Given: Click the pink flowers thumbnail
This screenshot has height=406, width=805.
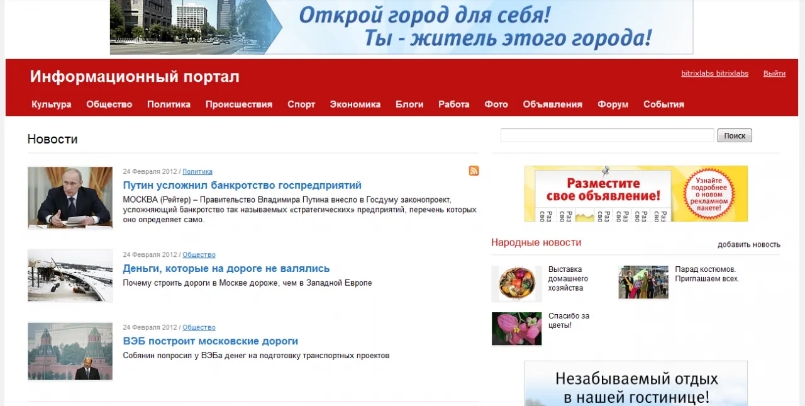Looking at the screenshot, I should tap(516, 329).
